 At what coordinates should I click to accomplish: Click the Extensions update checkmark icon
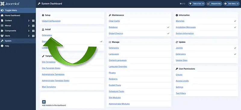(235, 54)
